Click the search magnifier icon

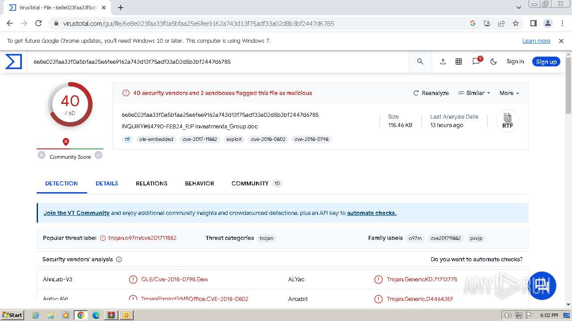420,62
